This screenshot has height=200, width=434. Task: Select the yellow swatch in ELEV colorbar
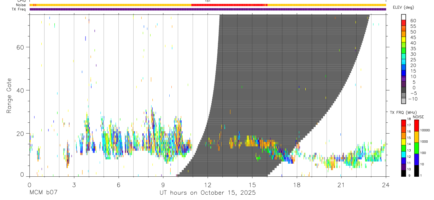pyautogui.click(x=404, y=40)
